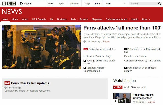Click video icon next to Footage shows Paris attack scenes
Viewport: 163px width, 105px height.
[x=85, y=61]
